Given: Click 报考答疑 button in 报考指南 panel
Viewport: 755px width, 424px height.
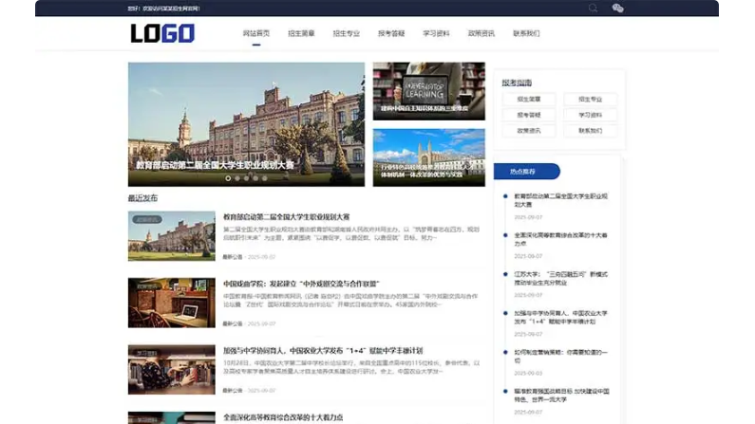Looking at the screenshot, I should (529, 115).
